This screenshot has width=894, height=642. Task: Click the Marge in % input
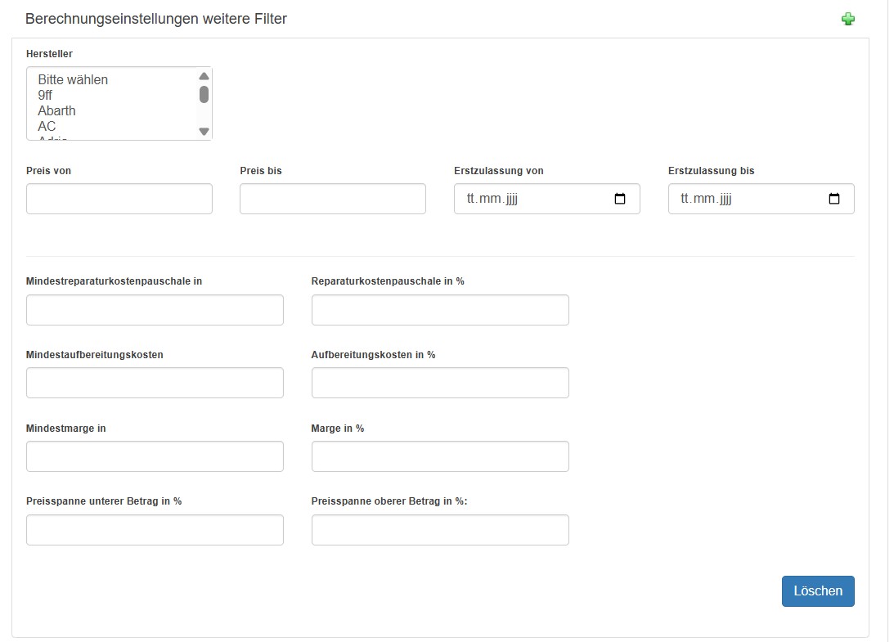click(440, 456)
